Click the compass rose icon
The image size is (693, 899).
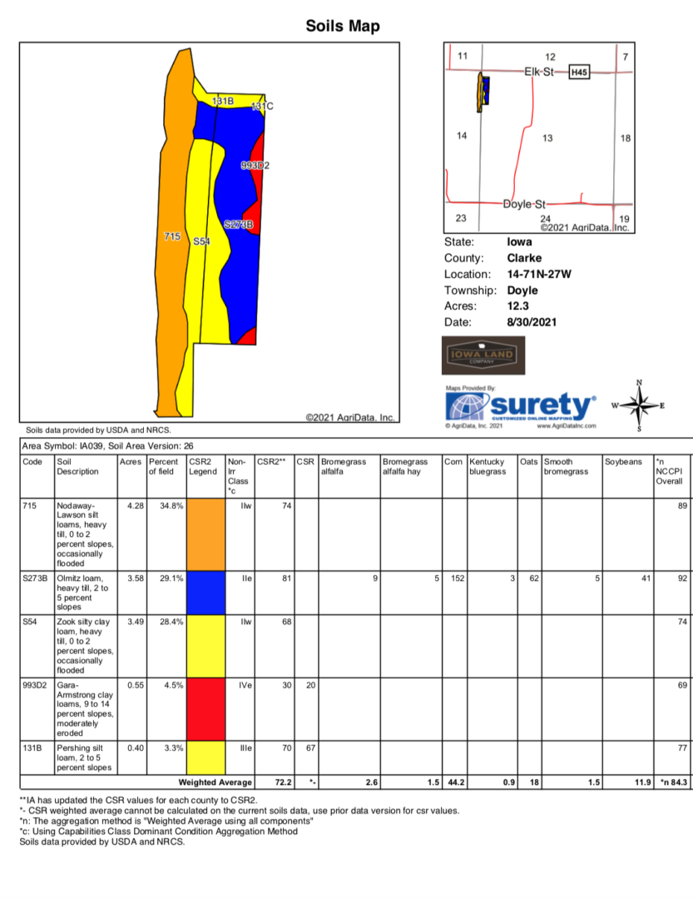pyautogui.click(x=639, y=406)
